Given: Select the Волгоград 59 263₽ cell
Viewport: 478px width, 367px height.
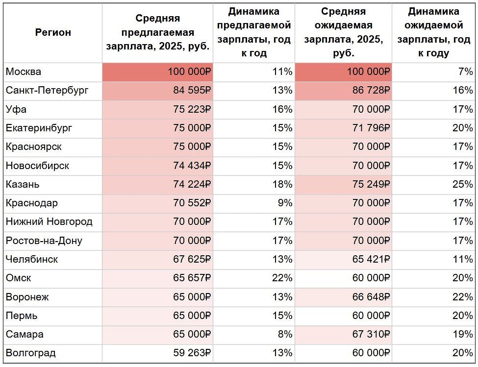Looking at the screenshot, I should (157, 353).
